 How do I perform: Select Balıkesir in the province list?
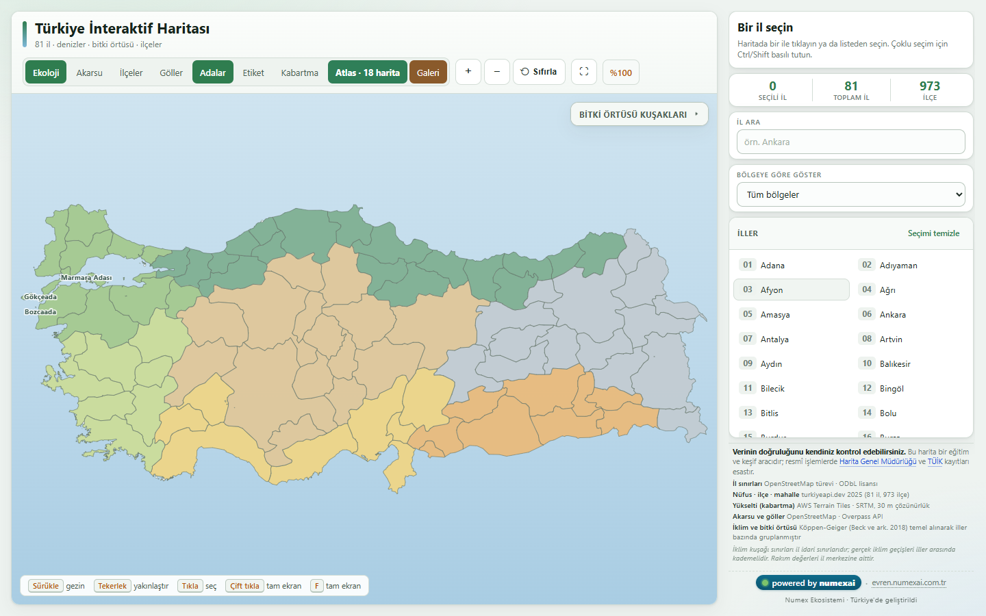911,363
